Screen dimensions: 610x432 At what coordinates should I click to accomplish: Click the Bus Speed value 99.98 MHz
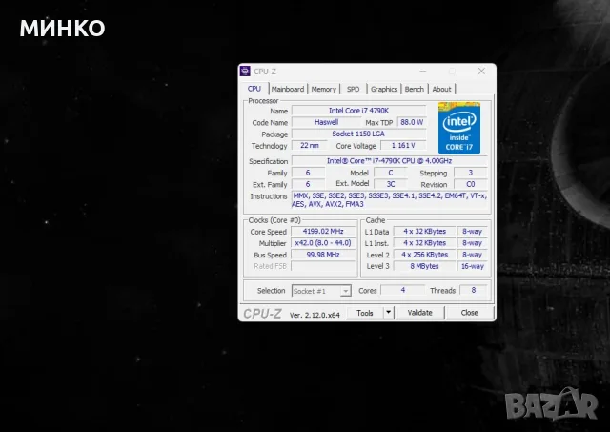(323, 255)
